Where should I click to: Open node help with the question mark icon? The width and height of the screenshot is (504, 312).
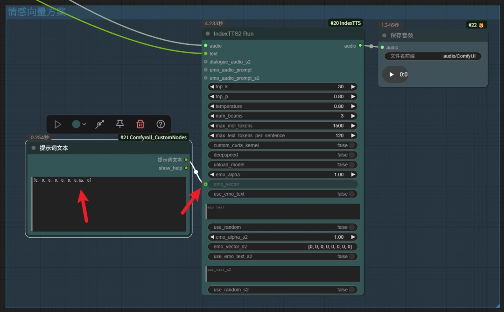[x=161, y=124]
